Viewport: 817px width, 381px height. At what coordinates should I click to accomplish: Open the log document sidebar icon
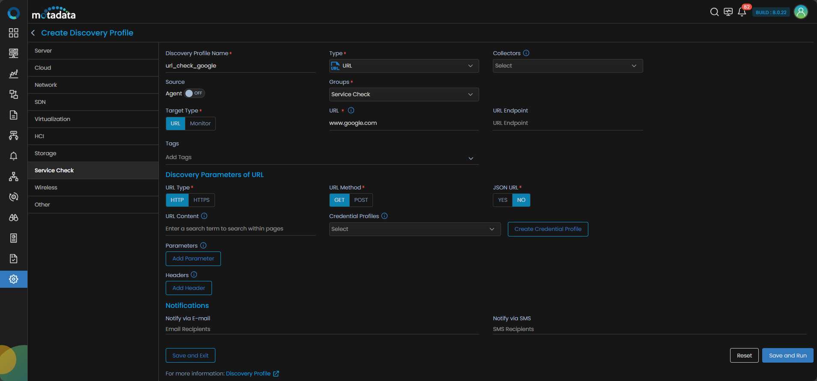14,115
